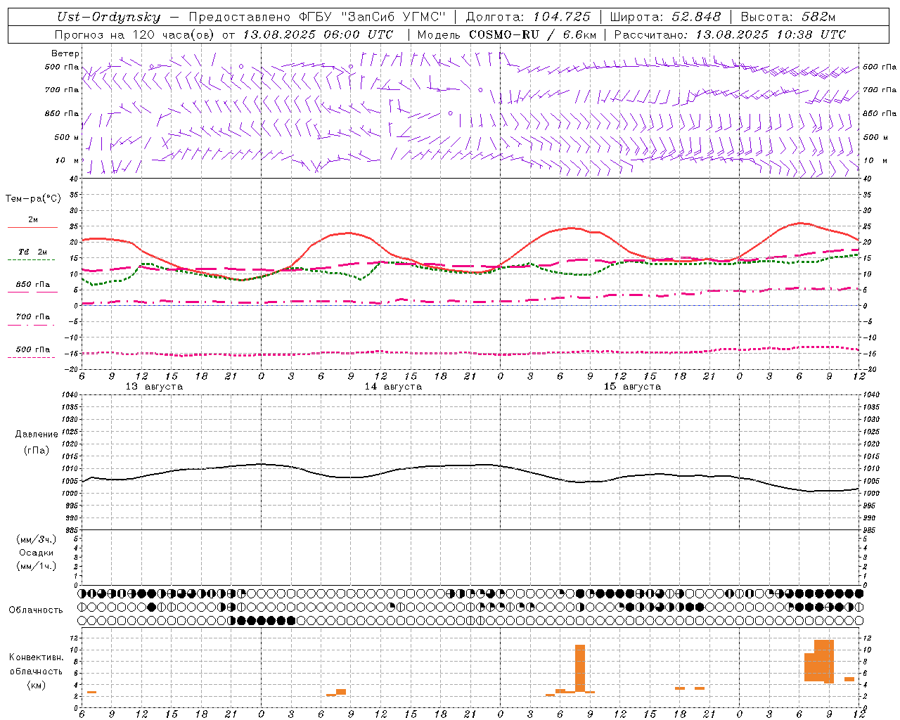Click the '(мм/3ч.)' precipitation unit label
Image resolution: width=900 pixels, height=720 pixels.
pos(37,539)
